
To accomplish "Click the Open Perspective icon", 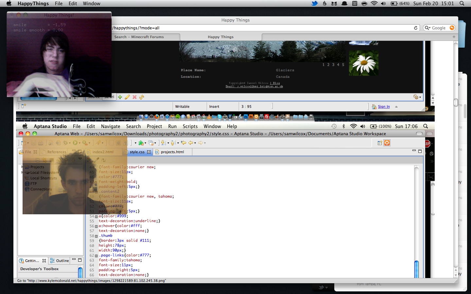I will pyautogui.click(x=380, y=143).
